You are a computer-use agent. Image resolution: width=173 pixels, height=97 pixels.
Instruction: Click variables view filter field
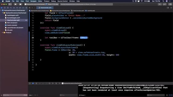tap(68, 95)
